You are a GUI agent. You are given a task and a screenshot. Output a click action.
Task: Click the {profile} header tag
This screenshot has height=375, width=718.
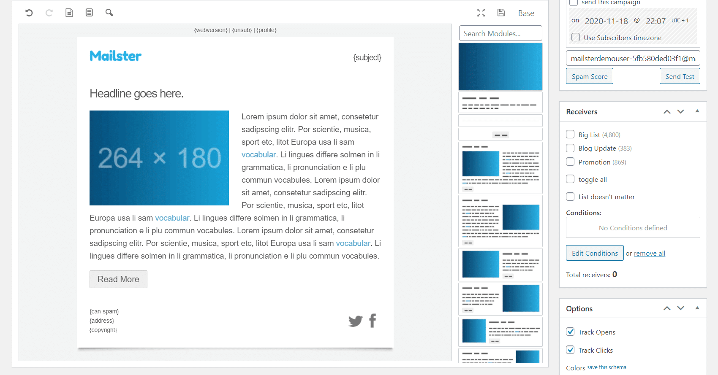[267, 30]
